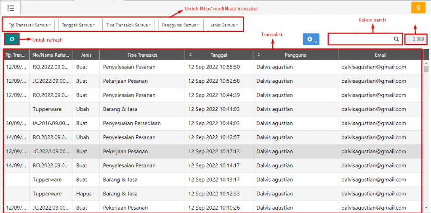Select the list view tab icon
Screen dimensions: 431x213
coord(11,8)
